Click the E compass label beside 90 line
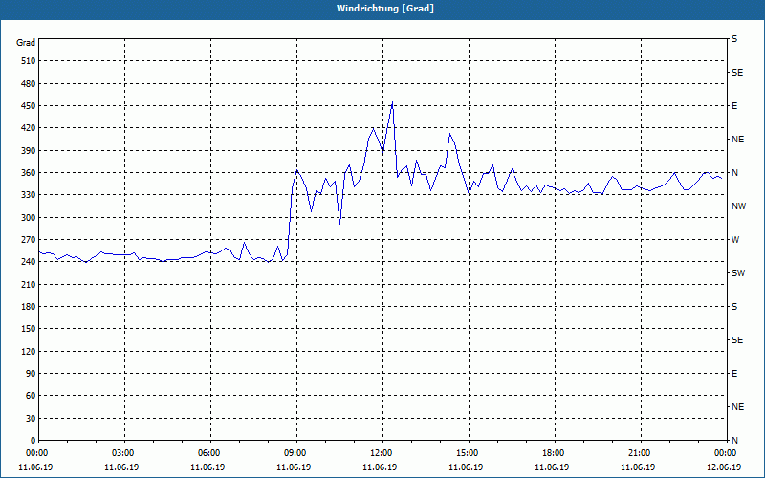The width and height of the screenshot is (765, 478). (734, 374)
